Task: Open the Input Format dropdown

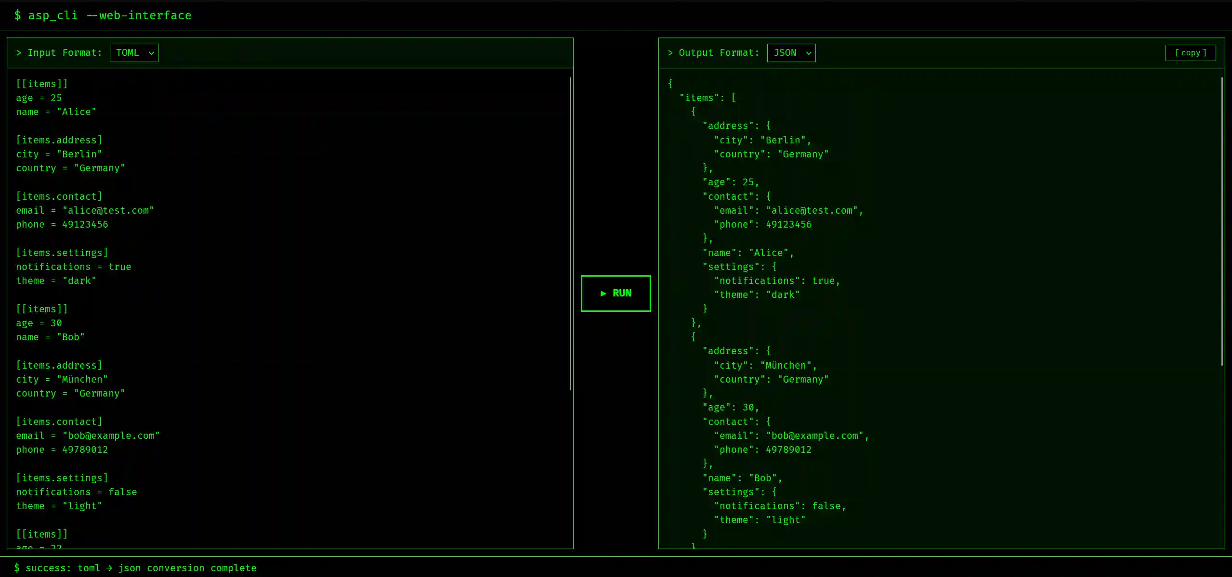Action: (133, 53)
